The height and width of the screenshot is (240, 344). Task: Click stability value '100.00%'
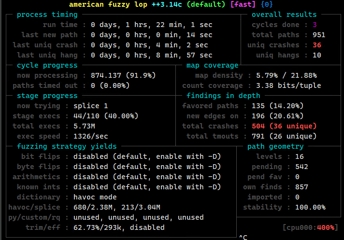[311, 207]
